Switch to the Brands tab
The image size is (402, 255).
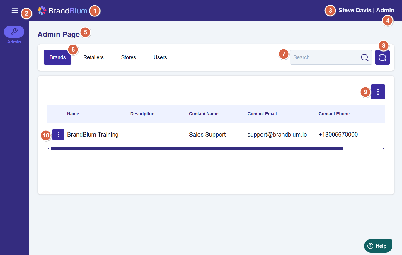[57, 57]
